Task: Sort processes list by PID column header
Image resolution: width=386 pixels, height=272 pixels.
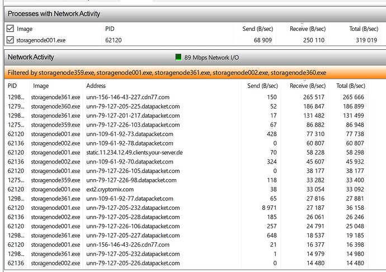Action: 110,28
